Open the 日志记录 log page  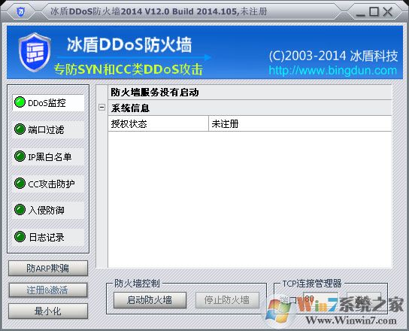[x=48, y=237]
